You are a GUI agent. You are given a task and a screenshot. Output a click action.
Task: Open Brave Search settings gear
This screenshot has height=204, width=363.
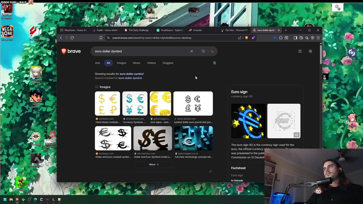310,51
